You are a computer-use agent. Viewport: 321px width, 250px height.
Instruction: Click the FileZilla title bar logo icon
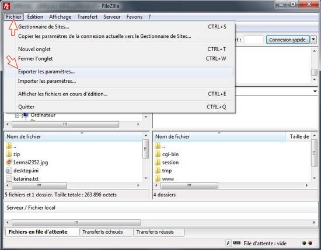click(6, 6)
